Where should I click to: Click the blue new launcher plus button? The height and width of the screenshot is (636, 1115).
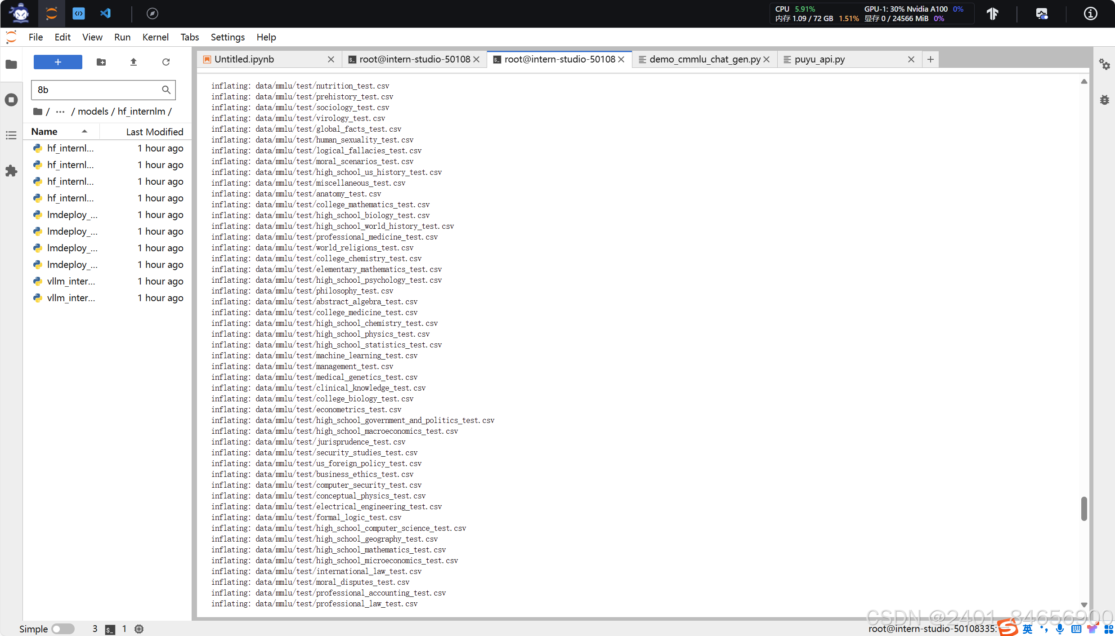tap(58, 62)
